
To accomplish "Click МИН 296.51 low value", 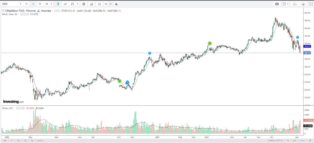I will (x=99, y=11).
